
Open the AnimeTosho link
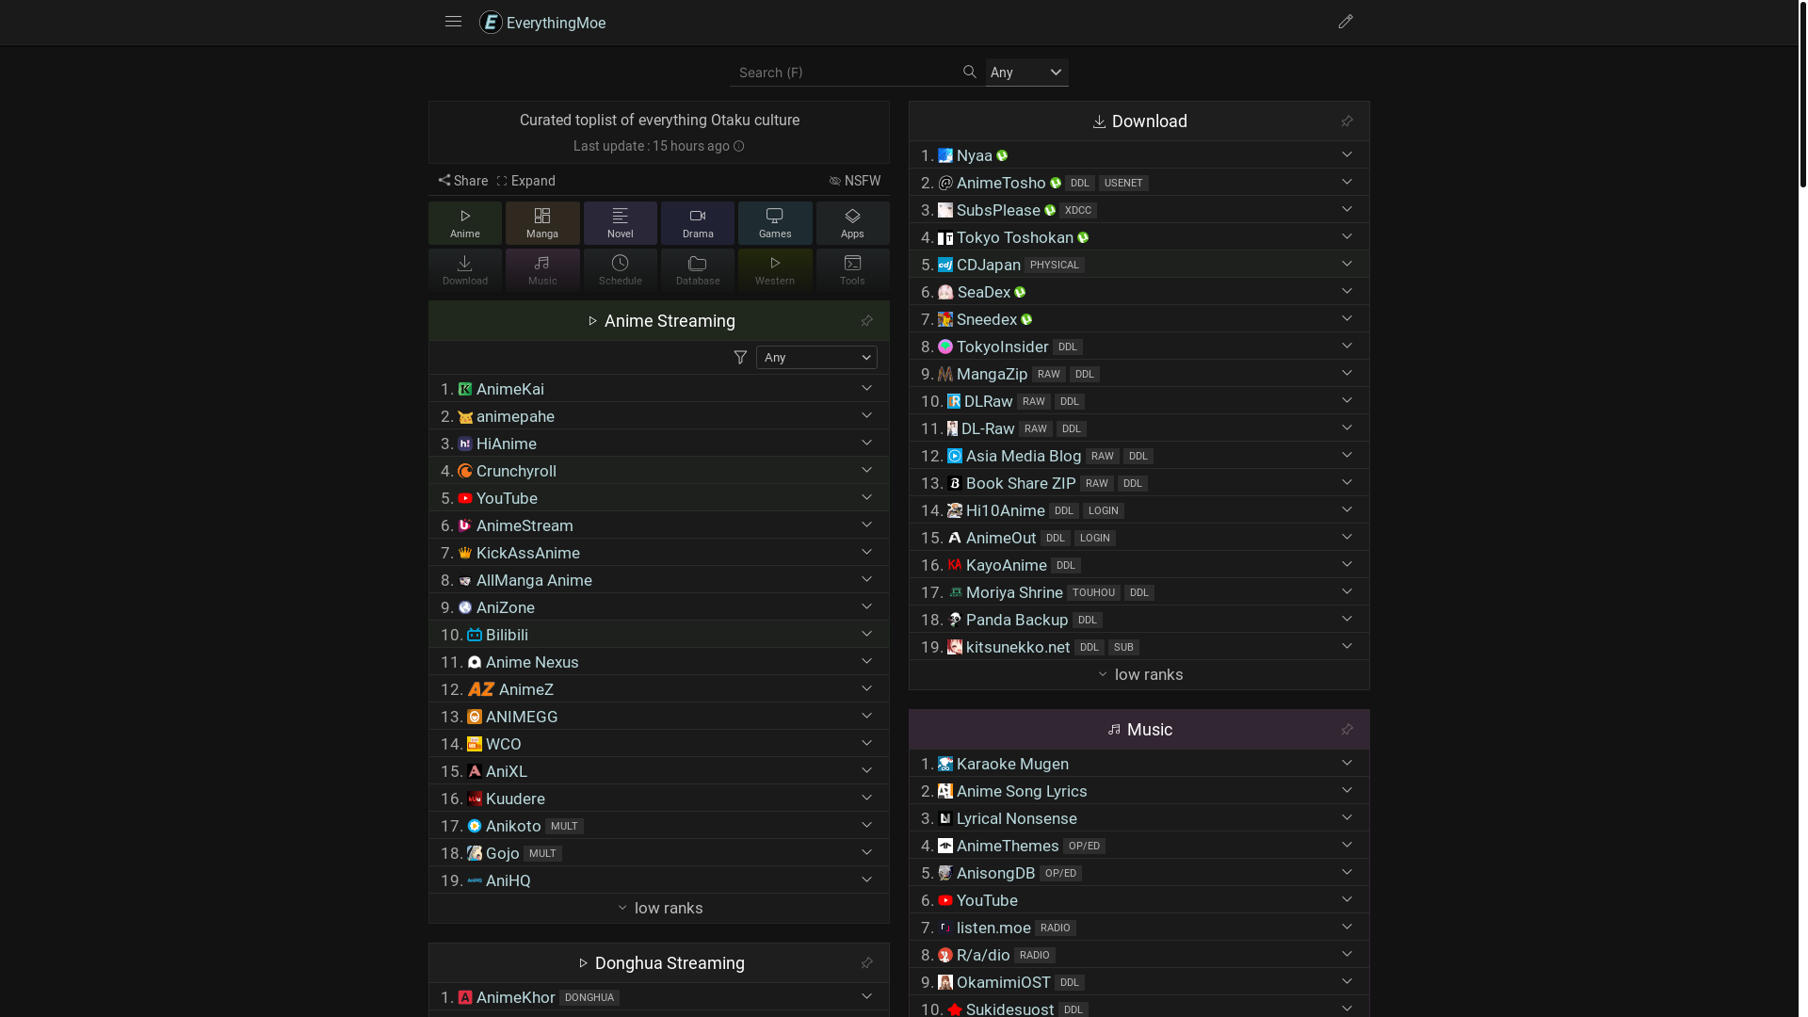(x=1001, y=183)
